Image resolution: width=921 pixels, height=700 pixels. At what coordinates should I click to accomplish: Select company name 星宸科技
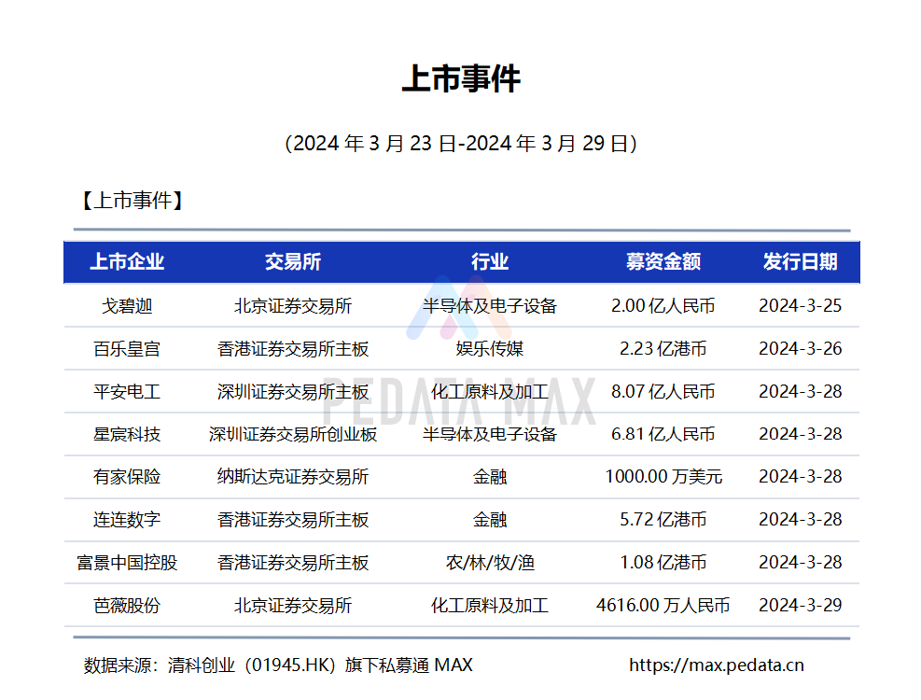click(127, 434)
